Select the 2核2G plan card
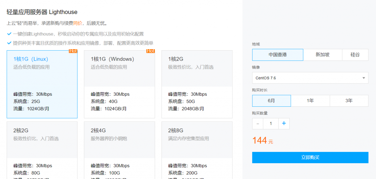The width and height of the screenshot is (376, 179). (42, 150)
